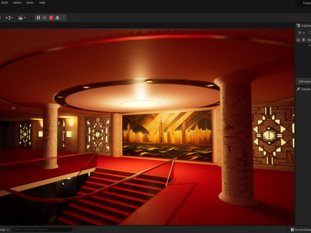Open the play options three-dot menu

tap(63, 17)
